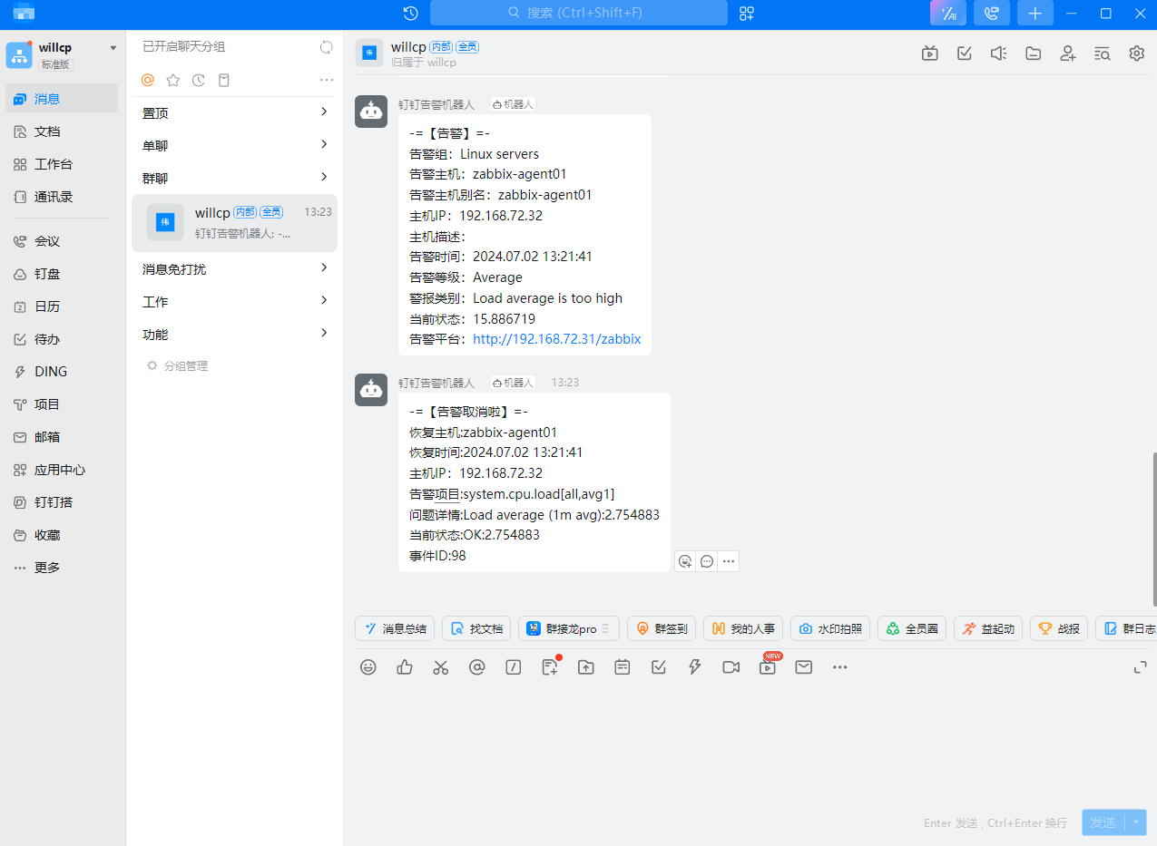1157x846 pixels.
Task: Open 分组管理 settings
Action: 177,365
